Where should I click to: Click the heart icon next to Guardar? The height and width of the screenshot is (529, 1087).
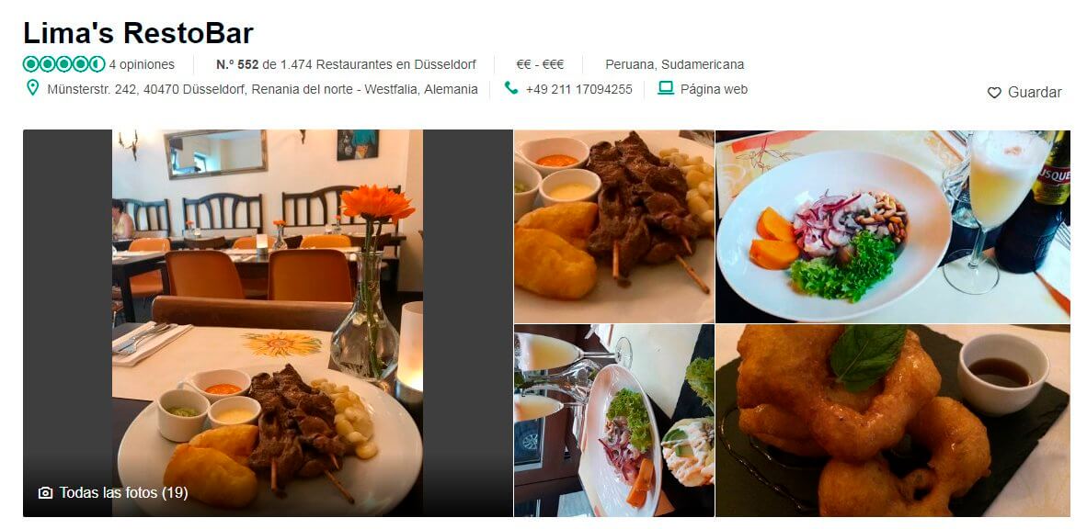pyautogui.click(x=994, y=93)
